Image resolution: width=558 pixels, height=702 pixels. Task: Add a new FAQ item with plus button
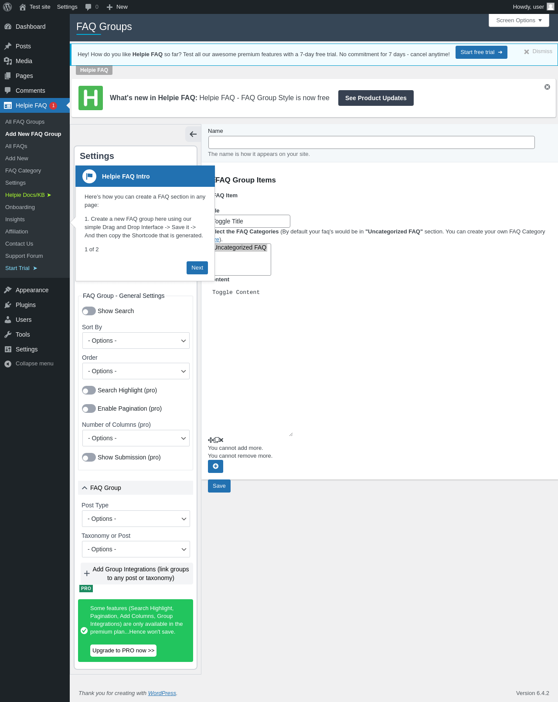(215, 466)
